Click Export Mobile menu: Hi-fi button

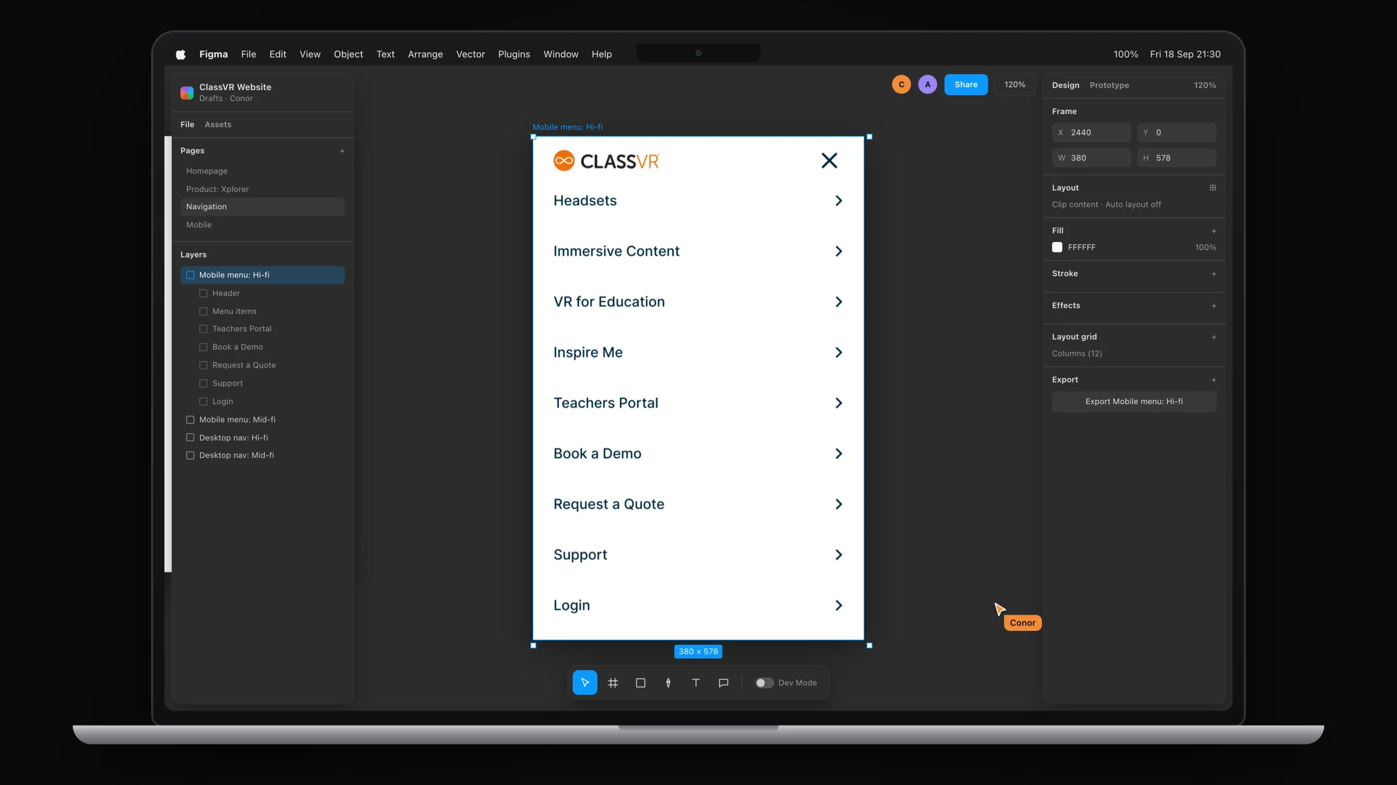[1134, 401]
